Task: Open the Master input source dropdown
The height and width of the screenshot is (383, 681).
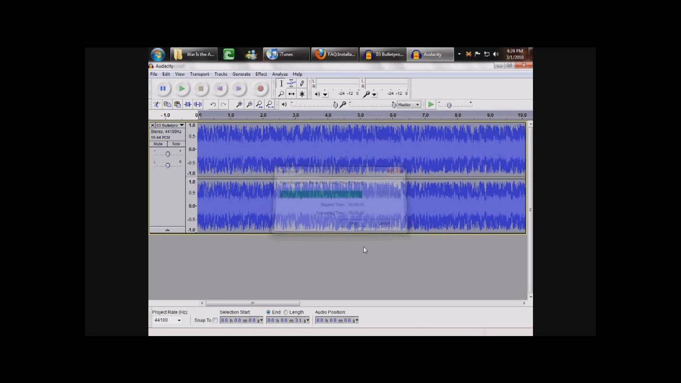Action: (x=409, y=105)
